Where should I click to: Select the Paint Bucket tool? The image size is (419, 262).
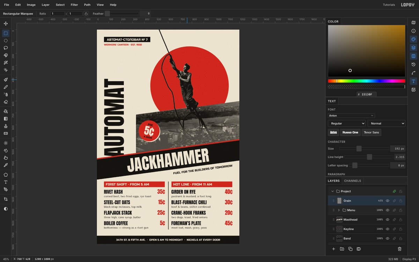point(6,111)
